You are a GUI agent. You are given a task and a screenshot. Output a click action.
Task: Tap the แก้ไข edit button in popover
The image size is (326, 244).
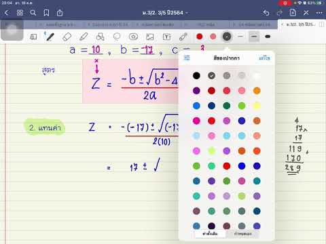264,58
